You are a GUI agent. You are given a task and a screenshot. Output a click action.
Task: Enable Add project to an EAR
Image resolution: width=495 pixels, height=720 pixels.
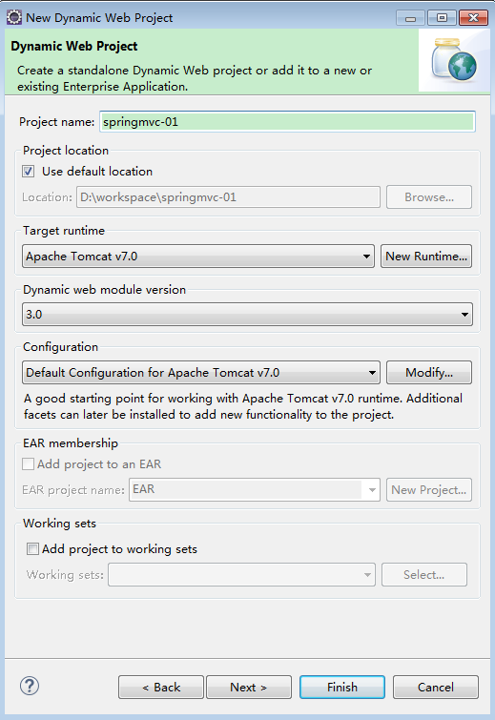(28, 464)
